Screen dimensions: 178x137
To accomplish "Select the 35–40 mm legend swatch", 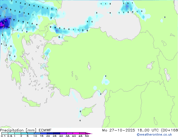I will 69,133.
